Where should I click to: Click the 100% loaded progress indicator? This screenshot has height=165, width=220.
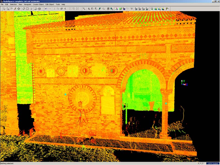213,163
